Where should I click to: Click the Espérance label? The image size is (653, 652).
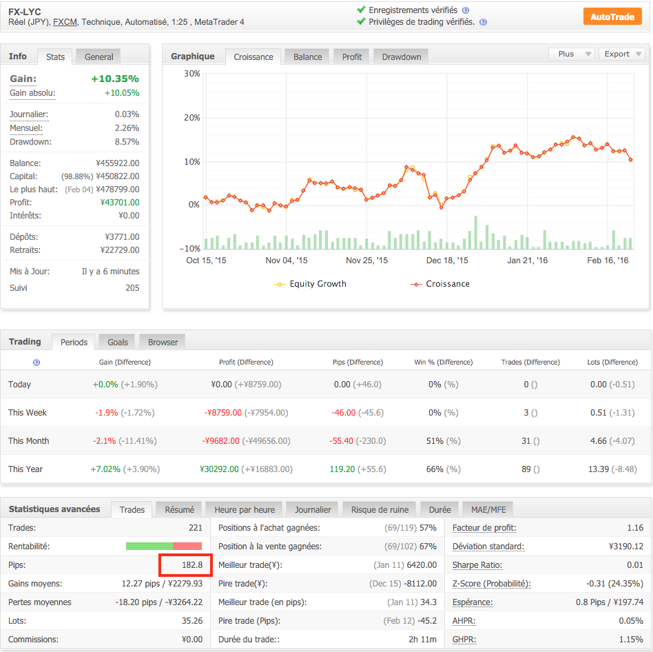[x=473, y=602]
